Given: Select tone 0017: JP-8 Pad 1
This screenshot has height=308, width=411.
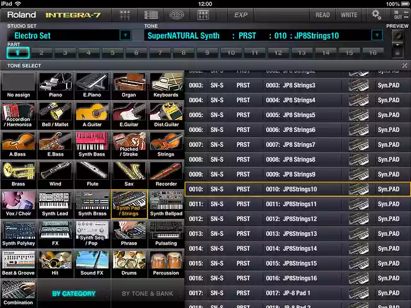Looking at the screenshot, I should click(298, 293).
